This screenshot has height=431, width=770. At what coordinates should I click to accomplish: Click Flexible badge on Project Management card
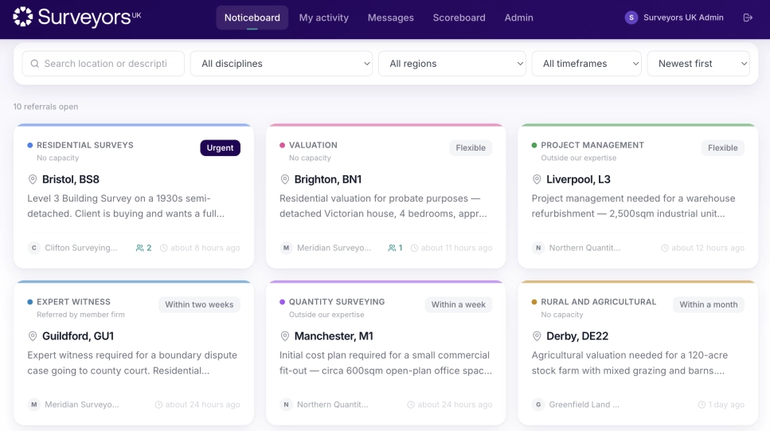coord(722,148)
